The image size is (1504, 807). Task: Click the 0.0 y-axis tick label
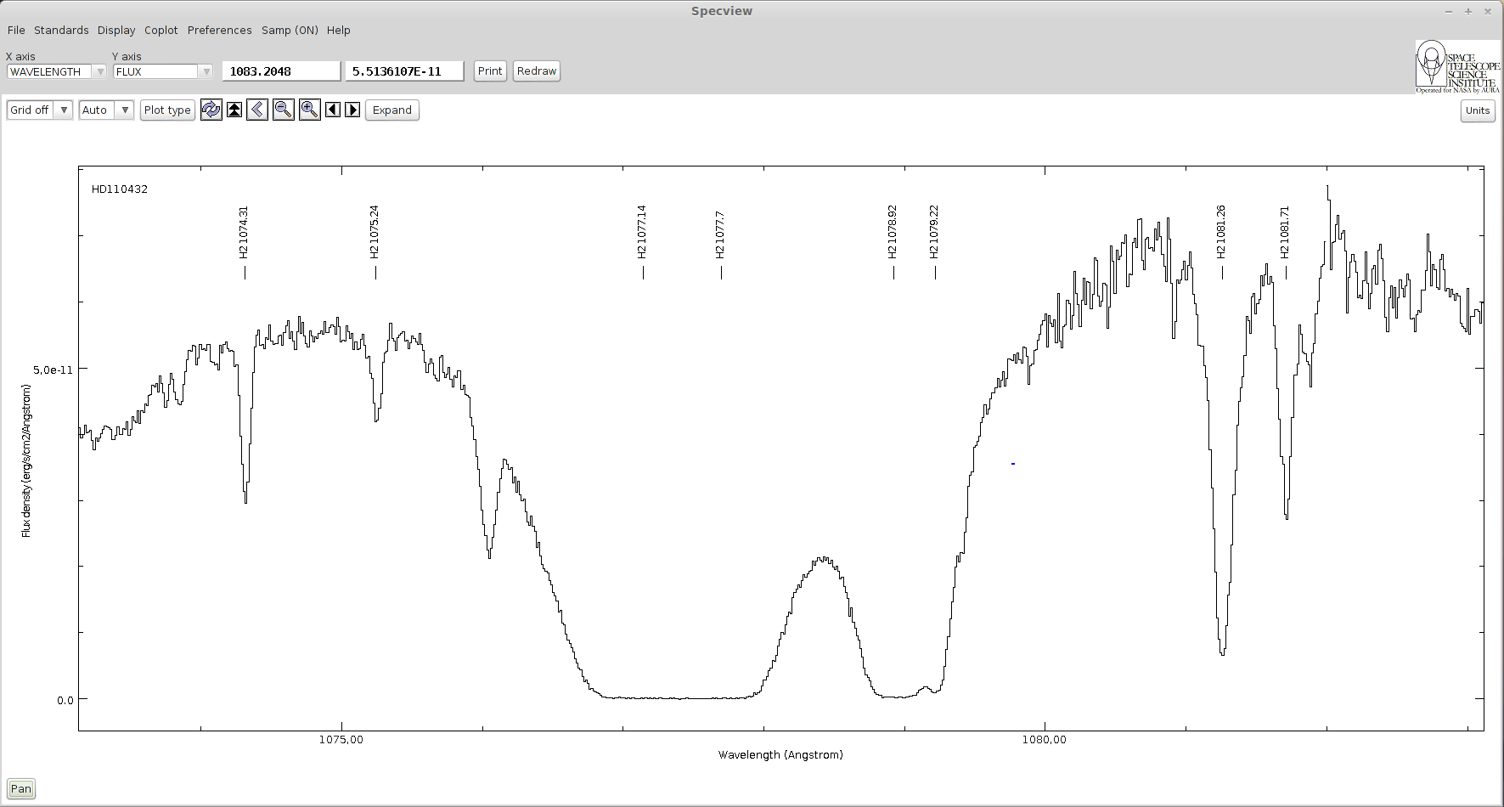pos(65,700)
